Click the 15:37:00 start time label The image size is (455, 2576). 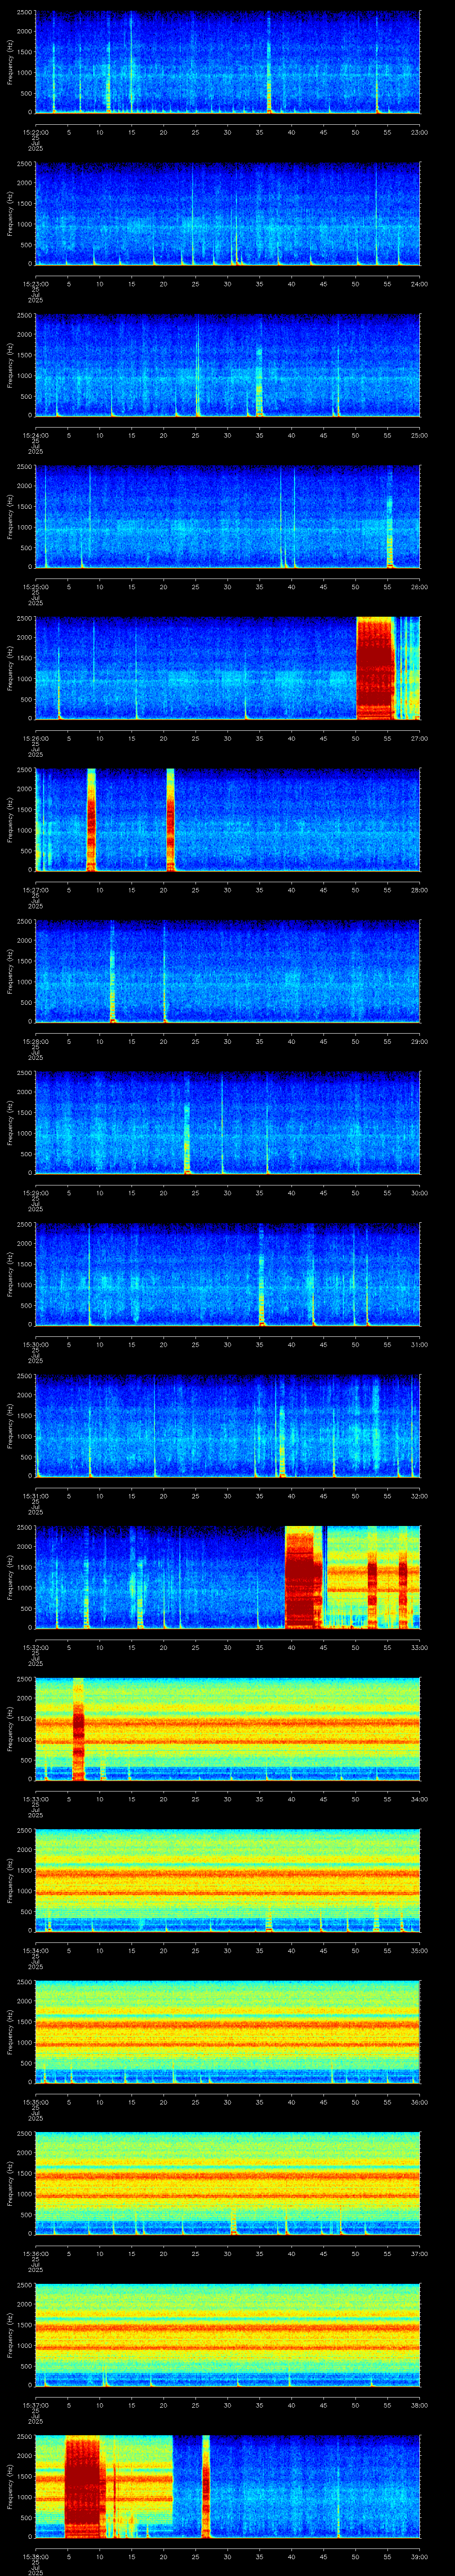point(35,2404)
